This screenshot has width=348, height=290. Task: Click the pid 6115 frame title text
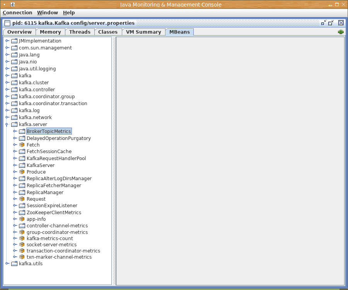(73, 23)
